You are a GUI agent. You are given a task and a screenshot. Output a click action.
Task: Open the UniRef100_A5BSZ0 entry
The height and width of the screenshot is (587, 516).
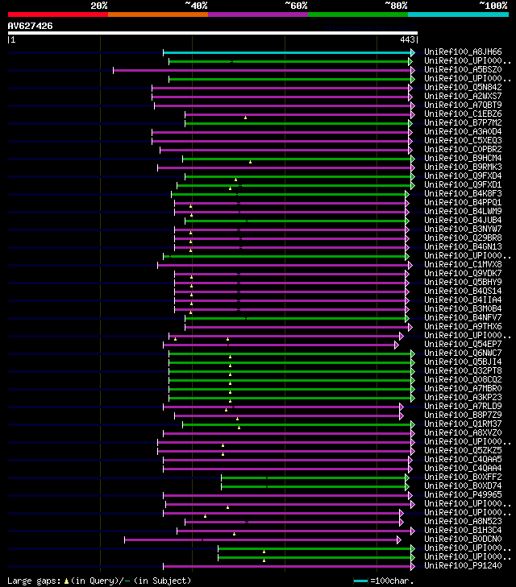[463, 69]
